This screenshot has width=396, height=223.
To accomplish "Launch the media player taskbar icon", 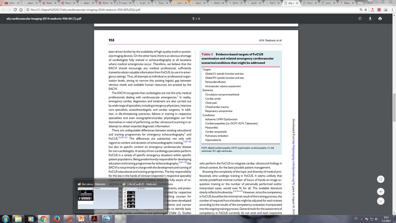I will coord(31,219).
